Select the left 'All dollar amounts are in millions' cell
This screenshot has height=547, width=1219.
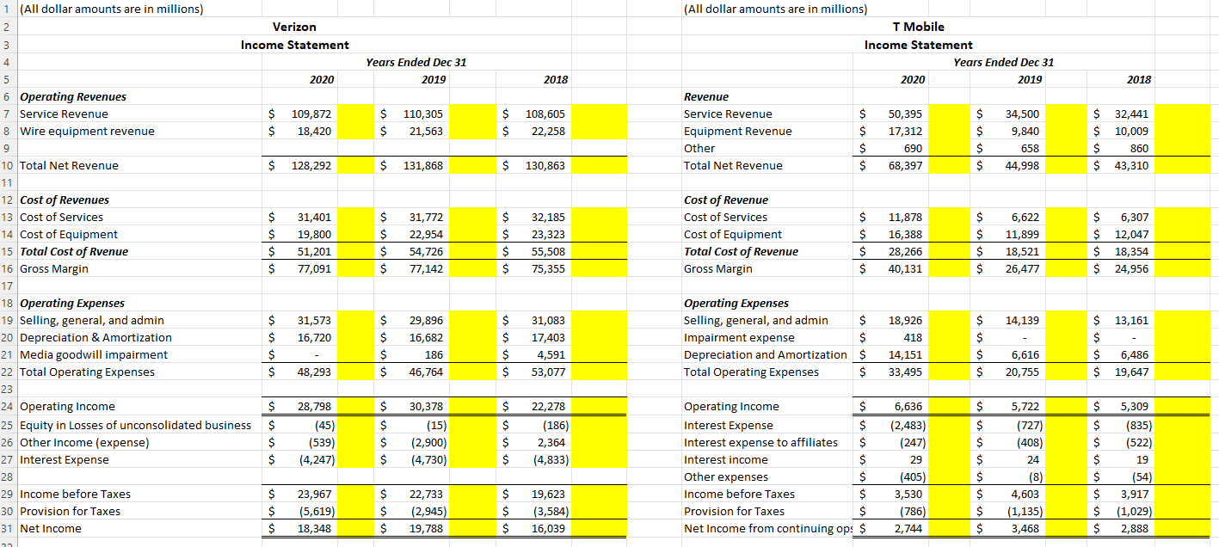[112, 9]
